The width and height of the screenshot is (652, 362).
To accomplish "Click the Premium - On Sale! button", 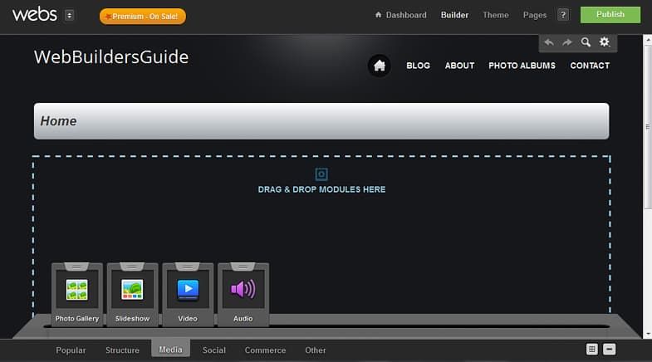I will point(143,17).
